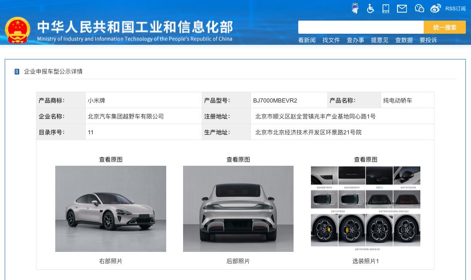The image size is (471, 280).
Task: Click the 统一搜索 button
Action: coord(445,27)
